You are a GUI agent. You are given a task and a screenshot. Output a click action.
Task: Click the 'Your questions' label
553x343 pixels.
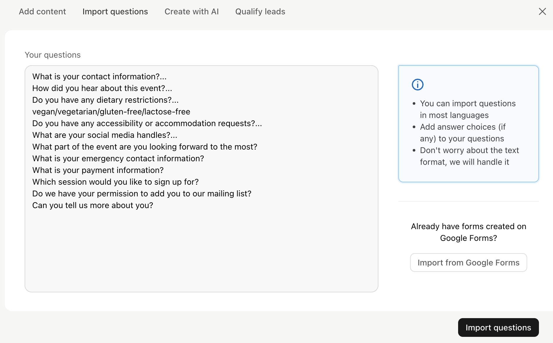[53, 55]
